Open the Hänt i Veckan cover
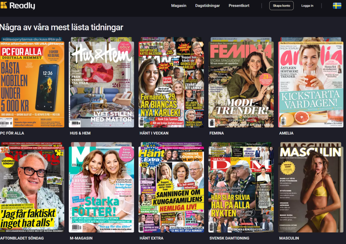346x244 pixels. coord(171,84)
